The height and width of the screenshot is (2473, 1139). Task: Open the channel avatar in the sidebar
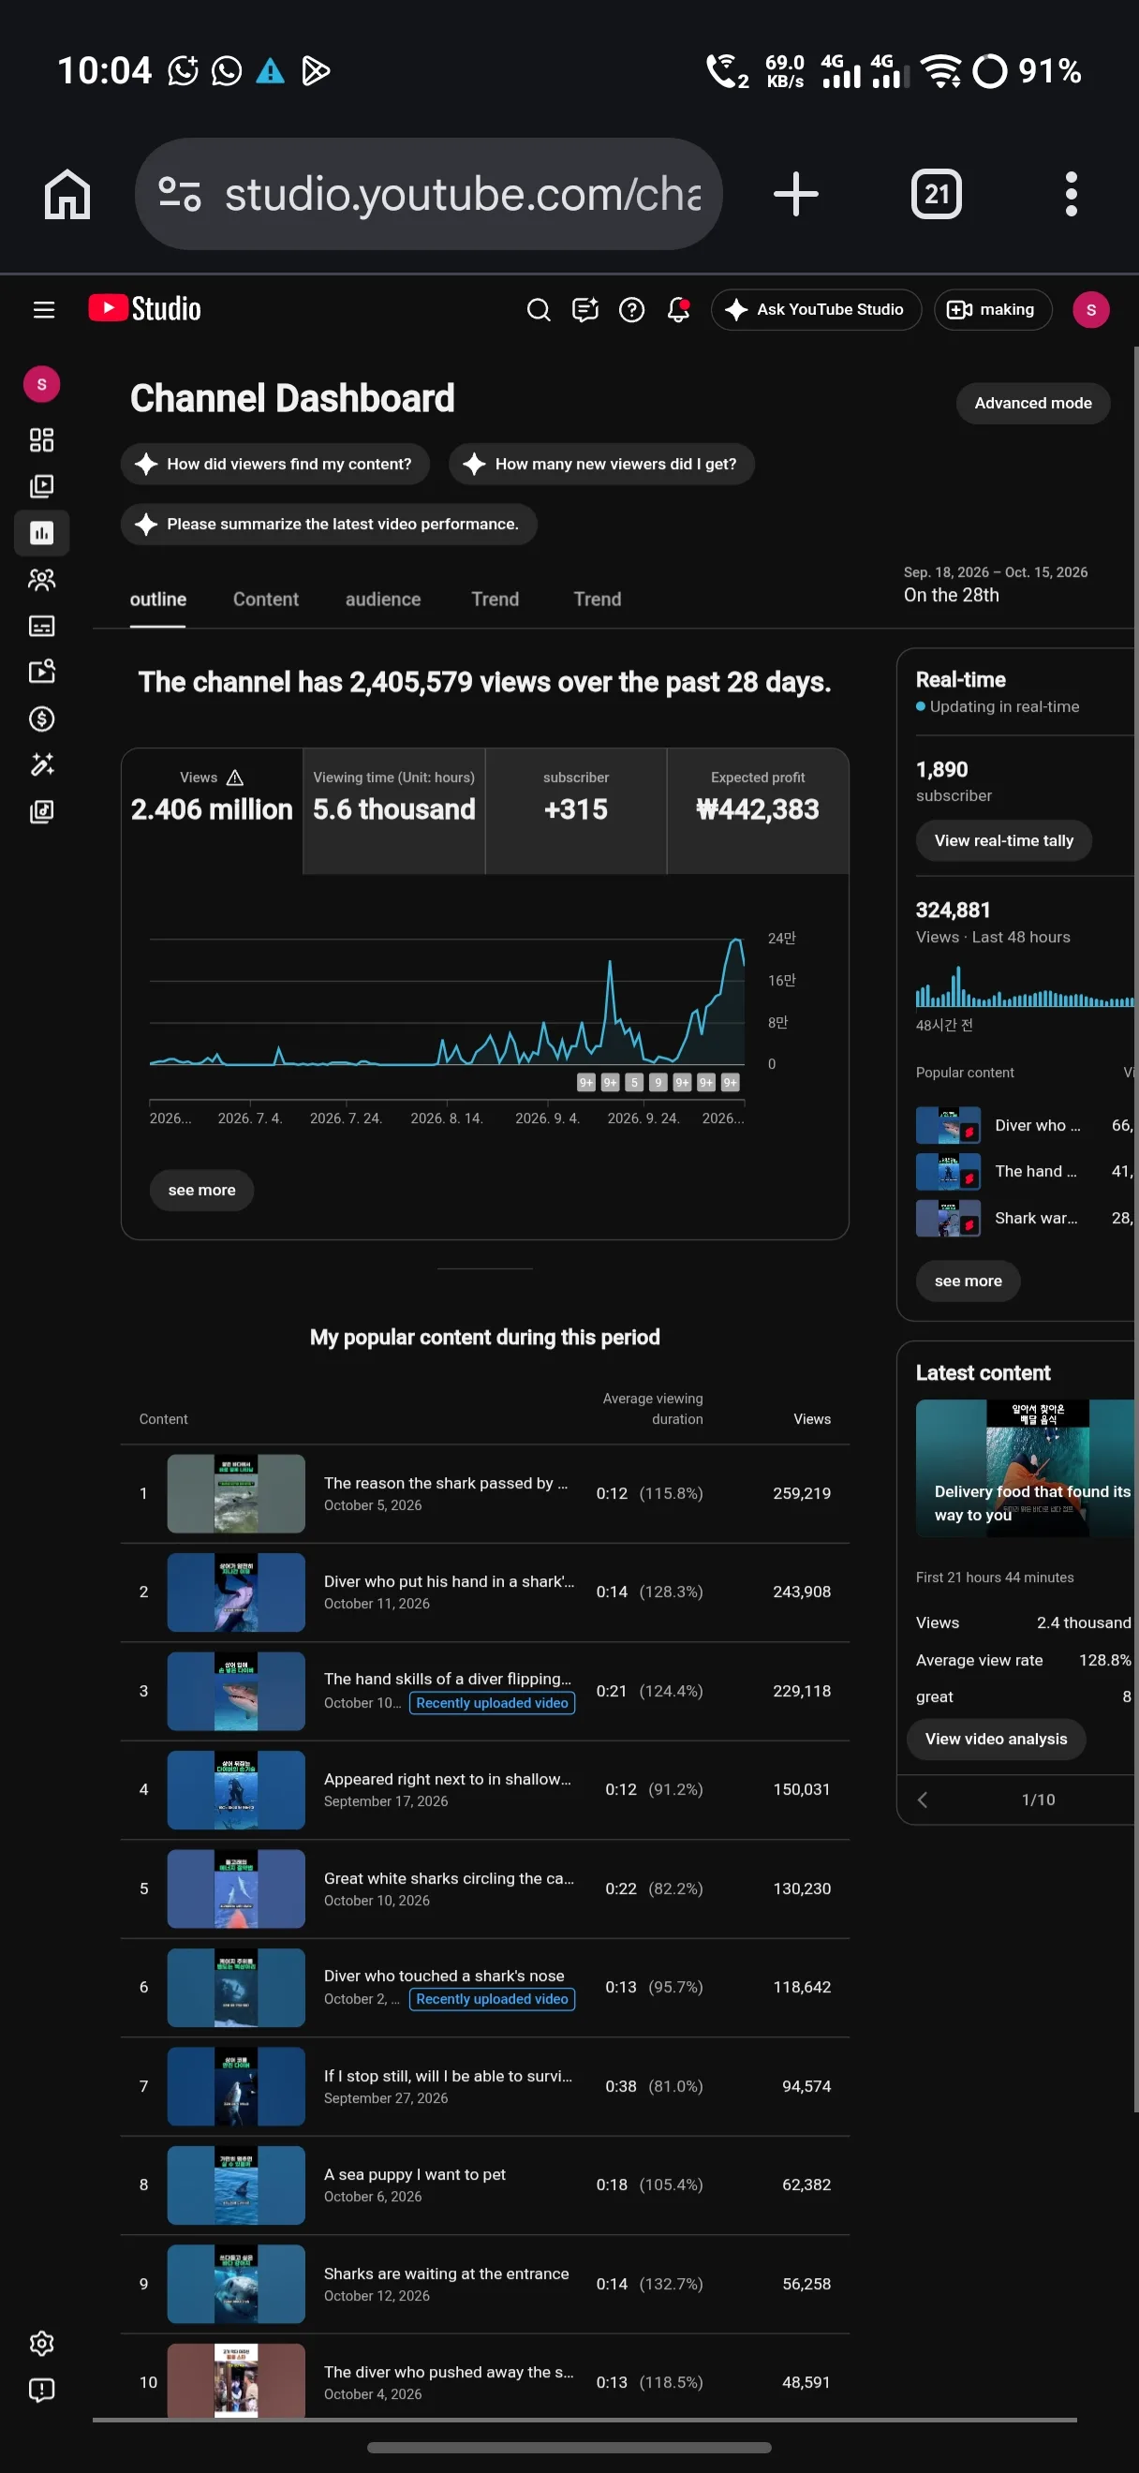41,384
